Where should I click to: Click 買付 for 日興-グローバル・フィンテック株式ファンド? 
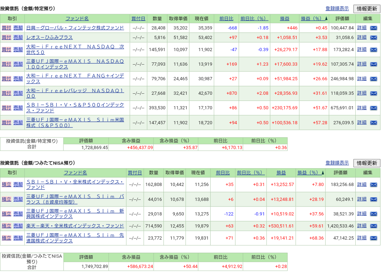click(x=7, y=28)
